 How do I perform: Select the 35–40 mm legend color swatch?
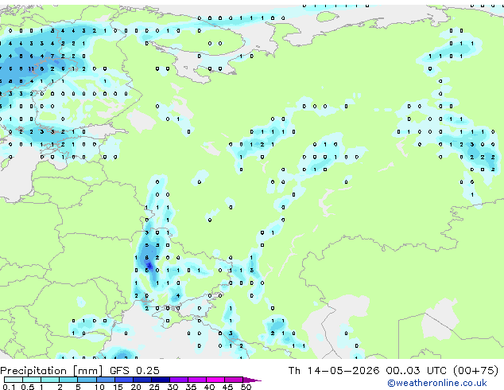click(x=197, y=380)
